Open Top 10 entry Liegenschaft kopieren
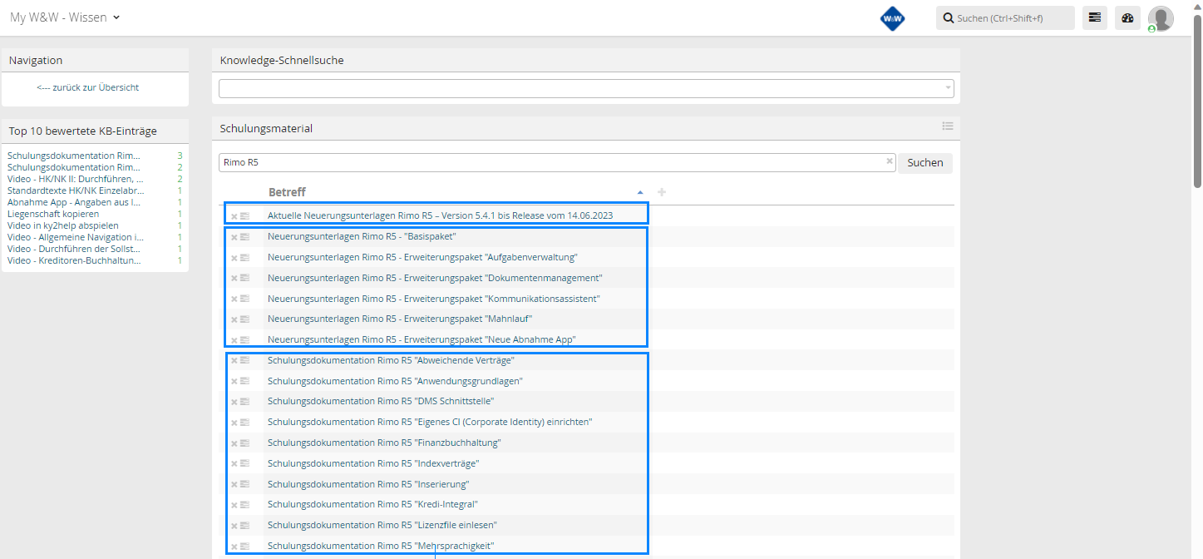This screenshot has height=559, width=1203. [x=53, y=214]
